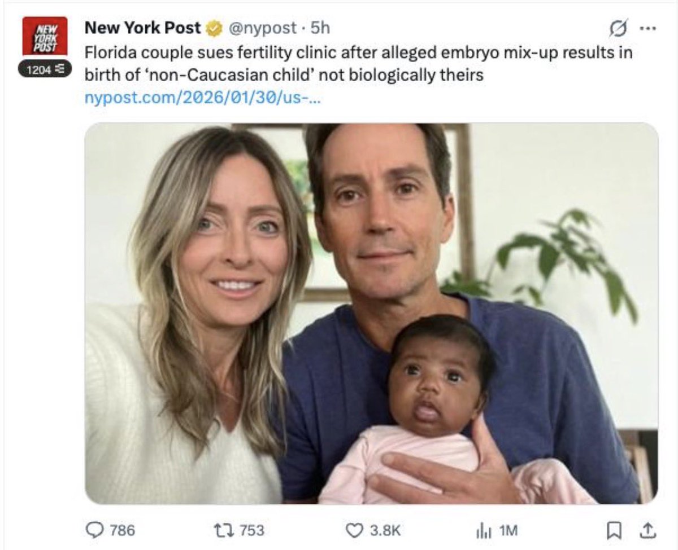Enlarge the attached couple-with-baby photo
The image size is (678, 550).
pyautogui.click(x=371, y=313)
